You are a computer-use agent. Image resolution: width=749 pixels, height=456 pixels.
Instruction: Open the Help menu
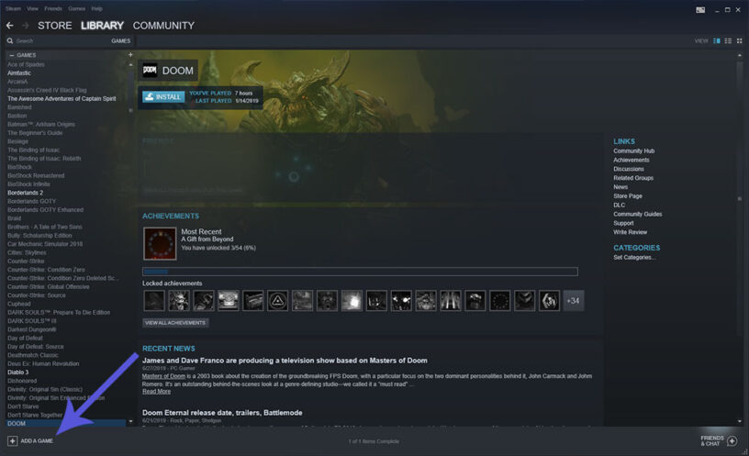pos(97,8)
